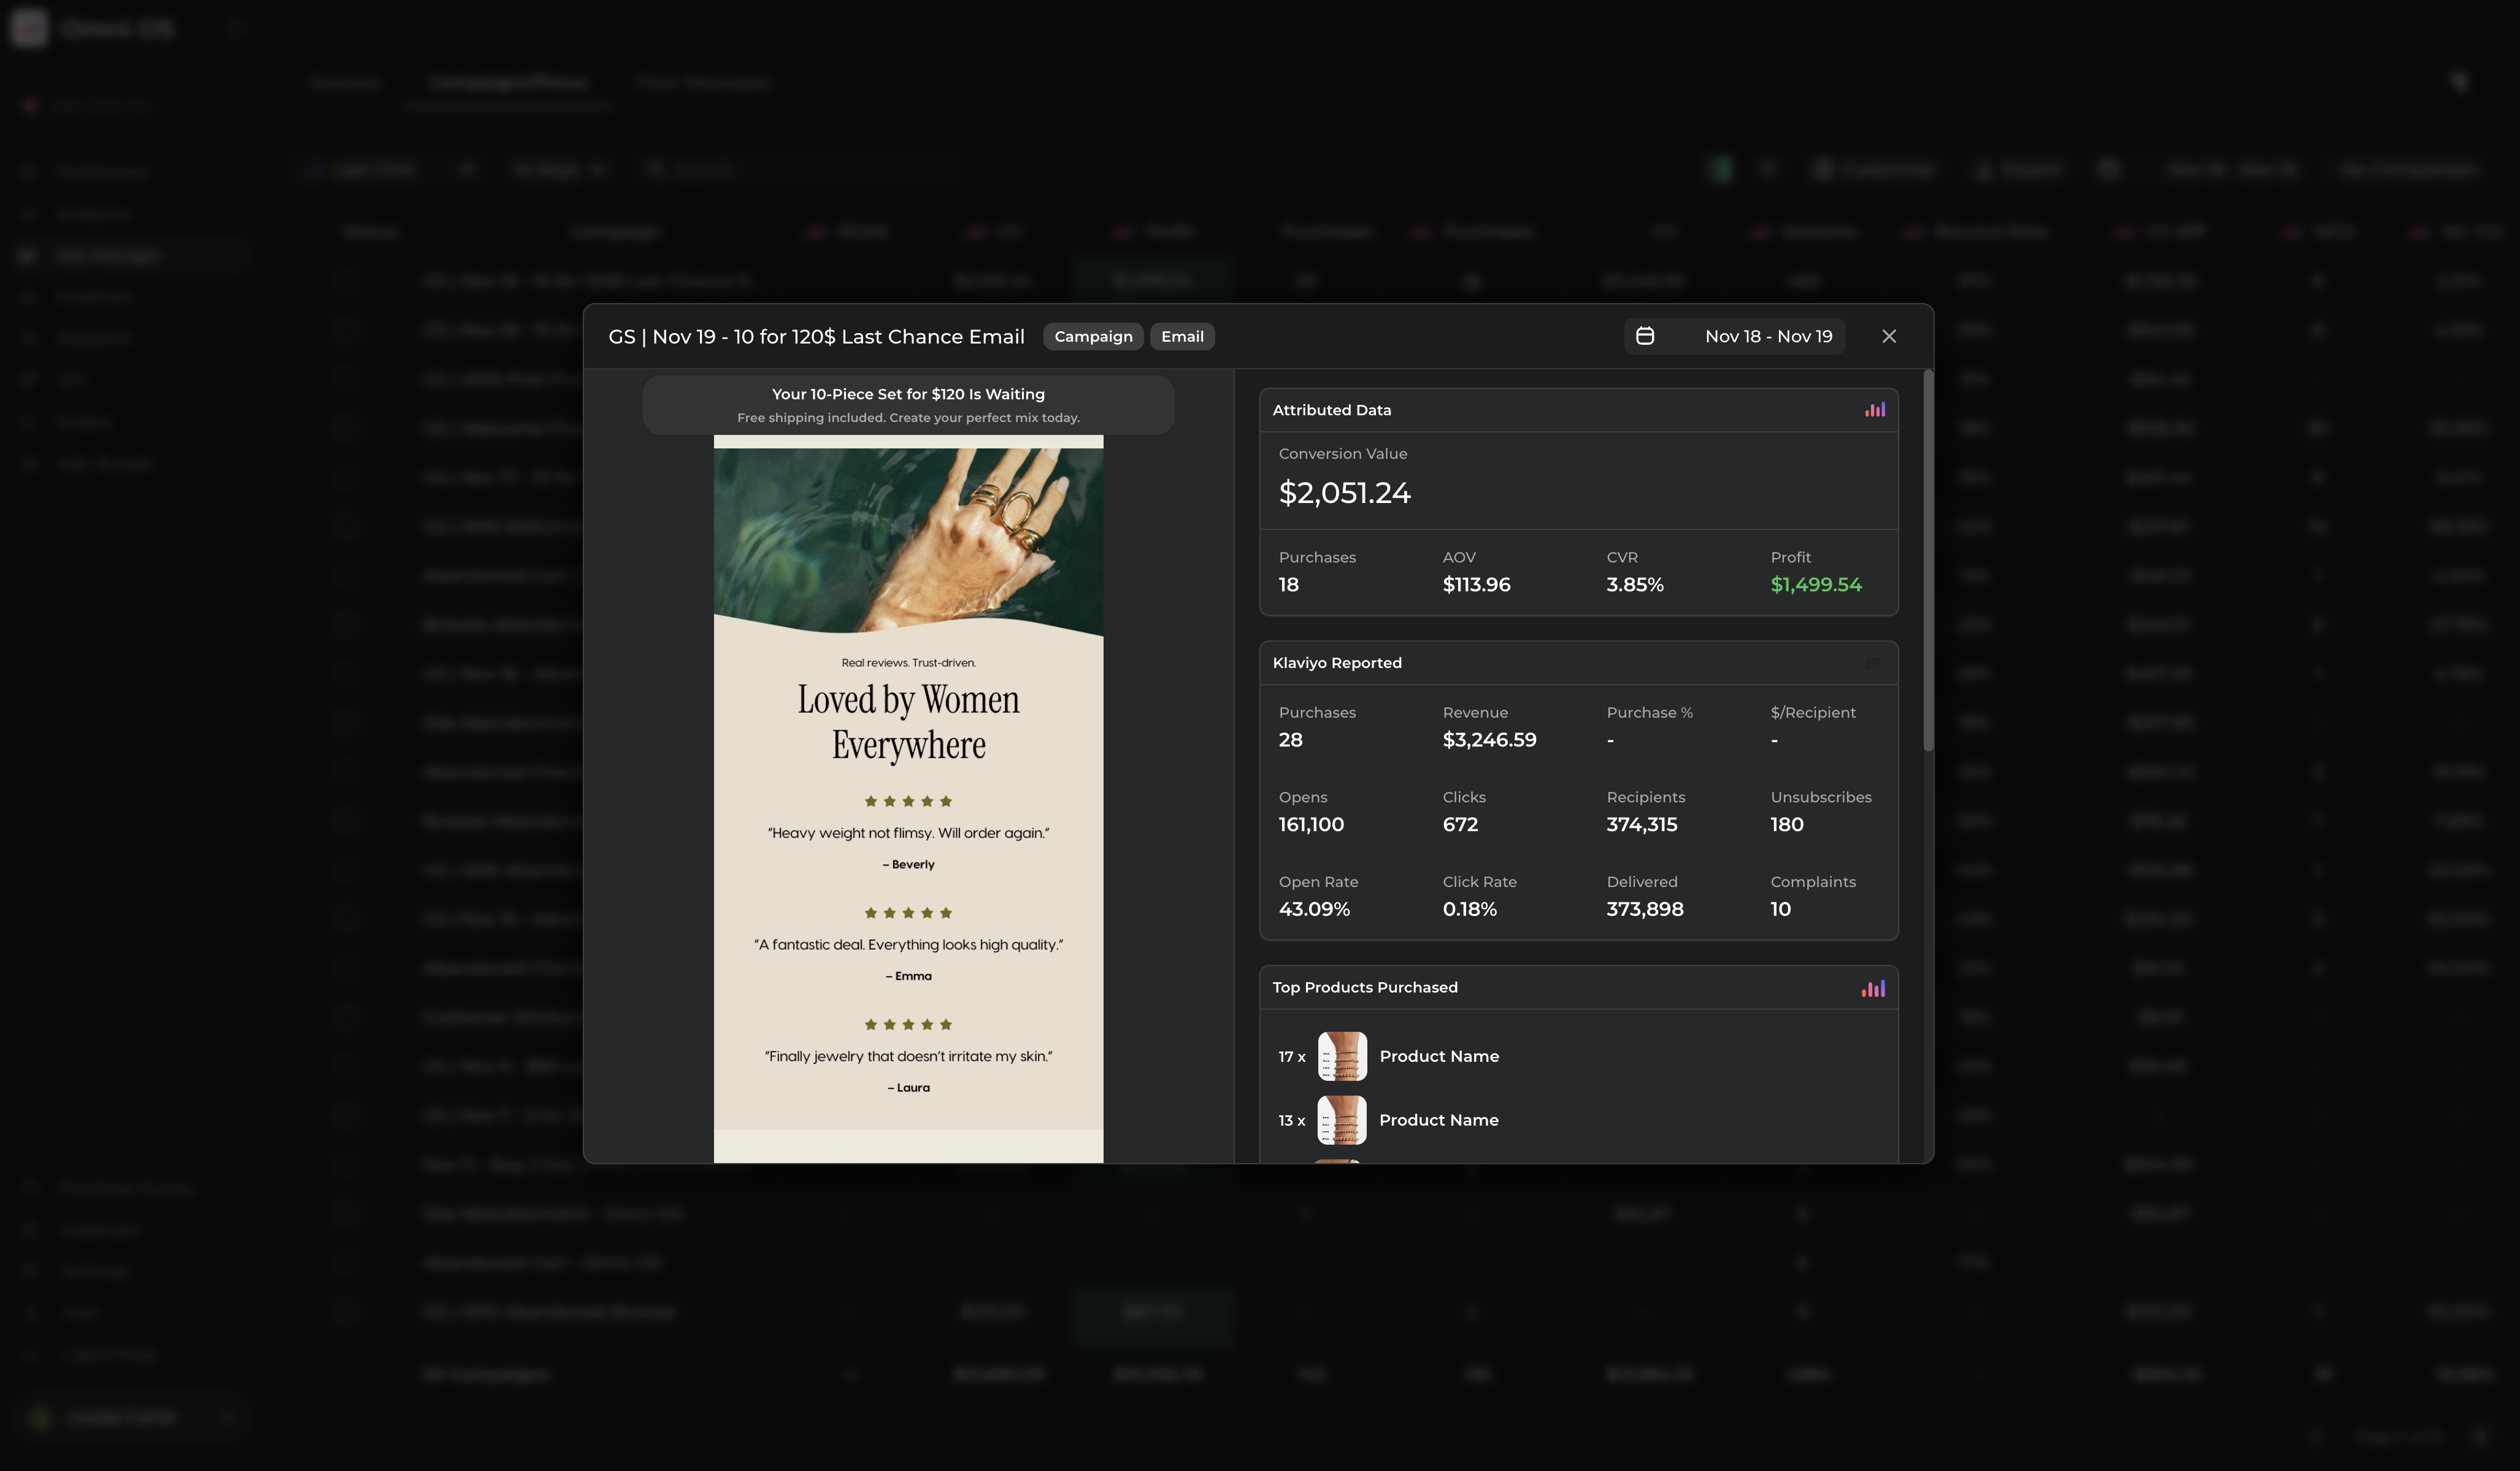Click the Conversion Value $2,051.24 figure

[x=1344, y=493]
